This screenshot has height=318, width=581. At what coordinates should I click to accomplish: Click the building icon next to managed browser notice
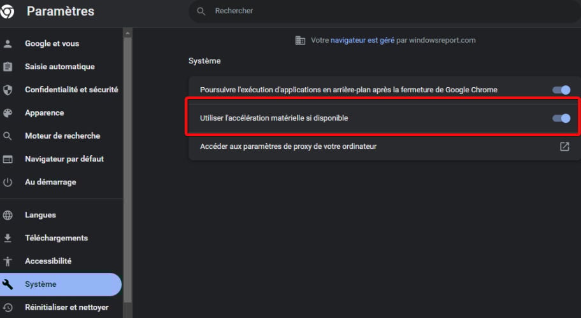[x=300, y=40]
